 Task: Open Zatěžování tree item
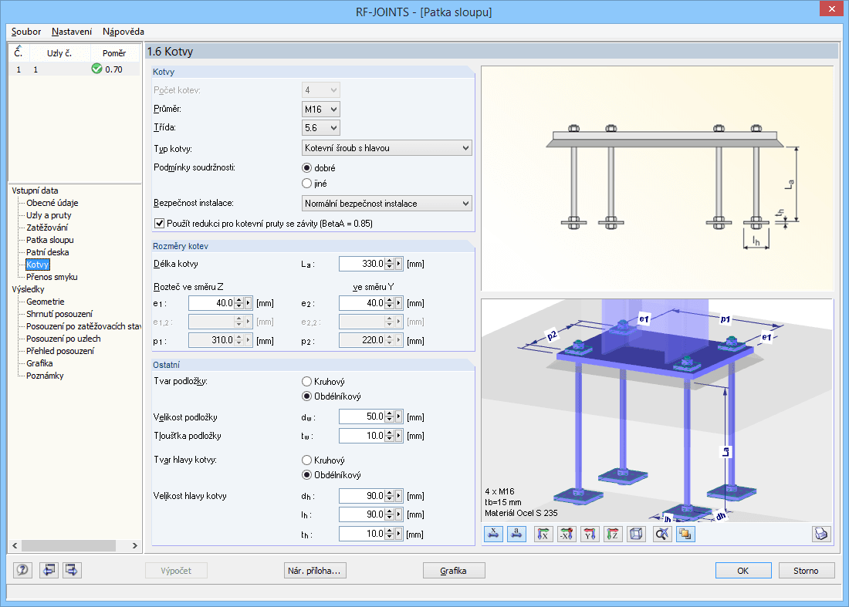47,228
